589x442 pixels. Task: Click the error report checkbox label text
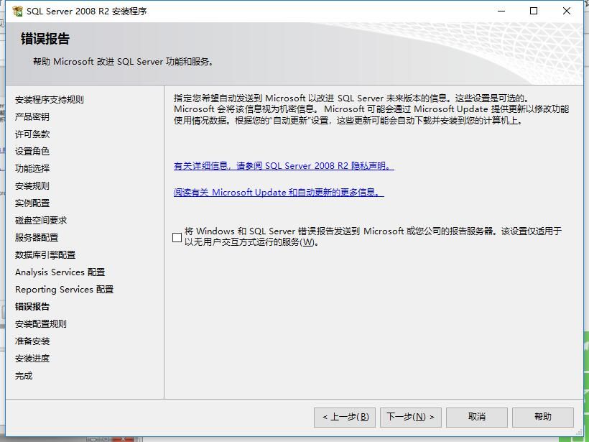[x=373, y=236]
